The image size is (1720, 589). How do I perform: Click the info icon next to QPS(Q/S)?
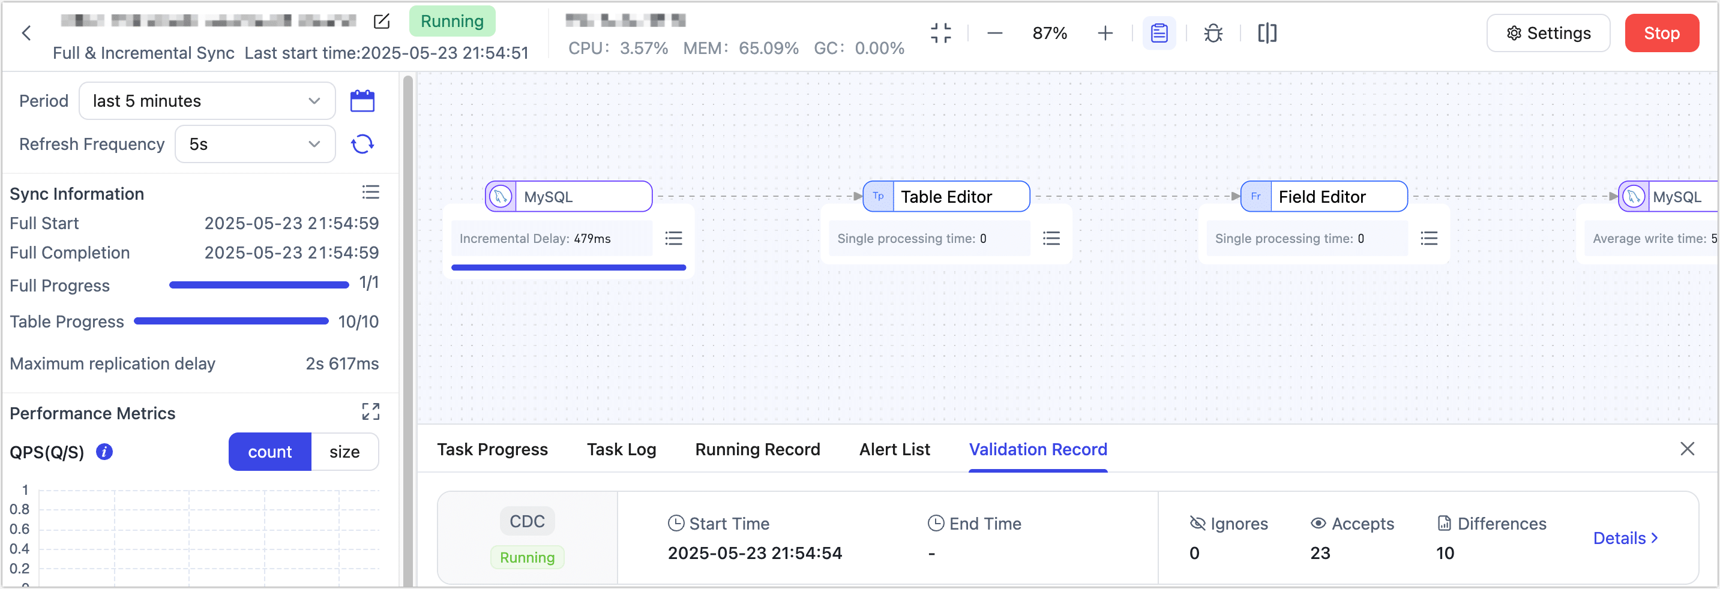click(x=104, y=452)
